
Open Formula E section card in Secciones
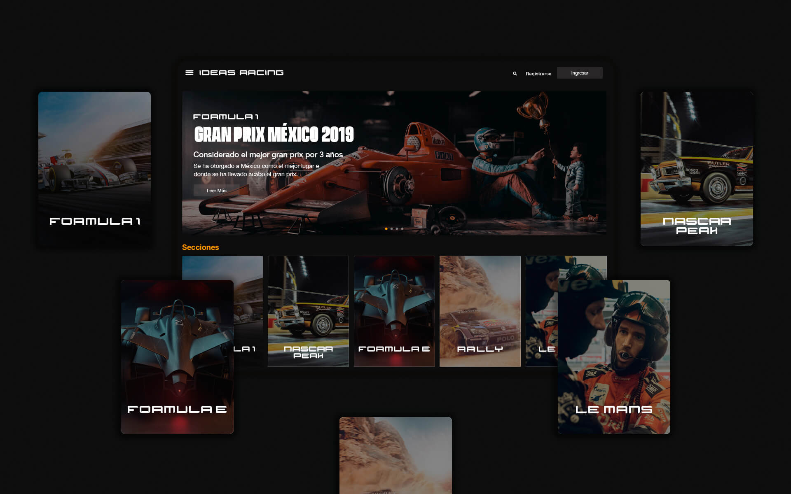click(x=394, y=311)
